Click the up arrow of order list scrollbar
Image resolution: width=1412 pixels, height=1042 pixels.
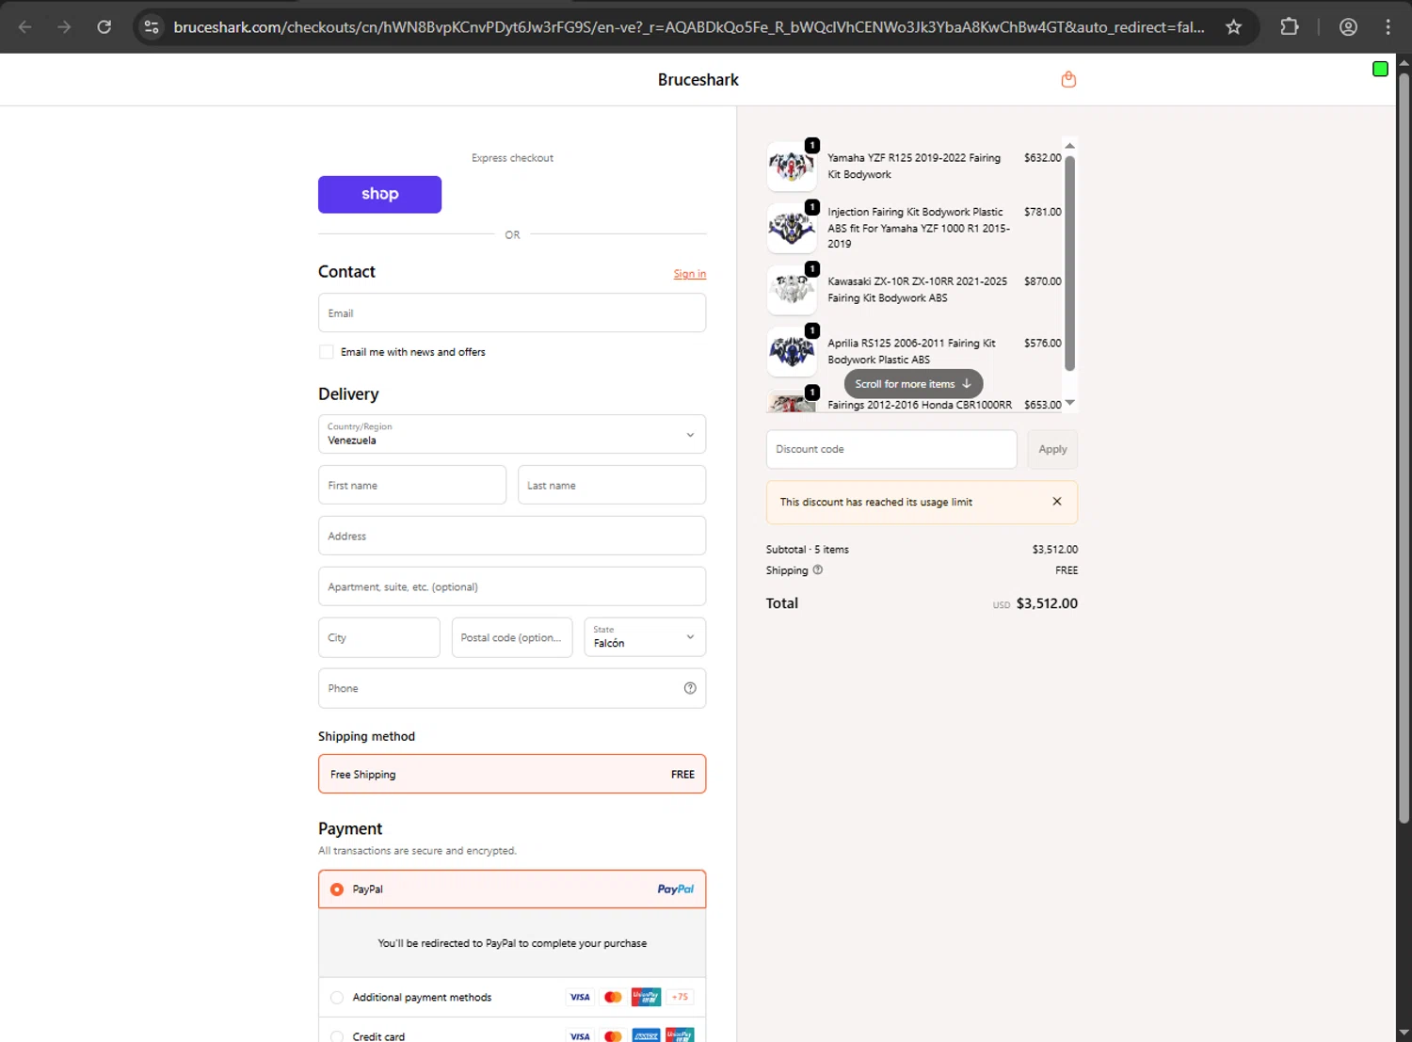click(1069, 146)
